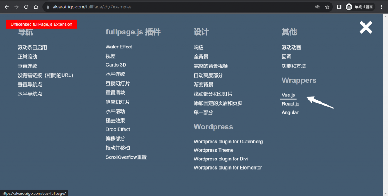The image size is (388, 196).
Task: Open the 水平滚动 example
Action: pos(115,111)
